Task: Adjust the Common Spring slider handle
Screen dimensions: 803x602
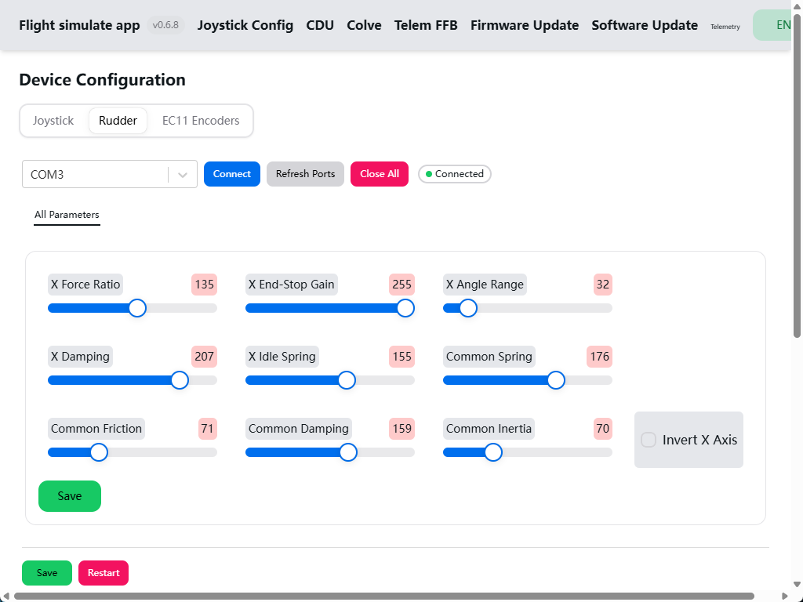Action: 556,380
